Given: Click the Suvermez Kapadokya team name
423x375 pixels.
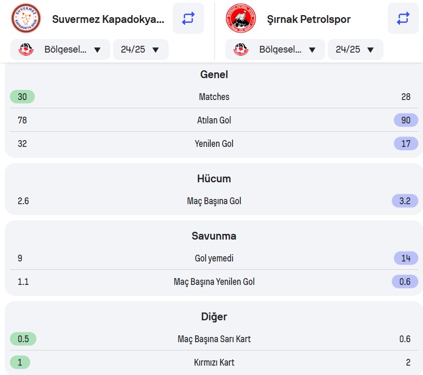Looking at the screenshot, I should coord(108,19).
